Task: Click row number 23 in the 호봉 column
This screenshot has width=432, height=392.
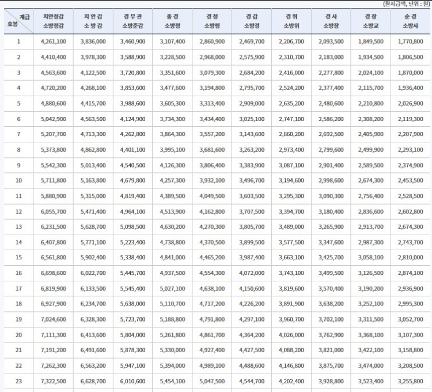Action: (18, 382)
